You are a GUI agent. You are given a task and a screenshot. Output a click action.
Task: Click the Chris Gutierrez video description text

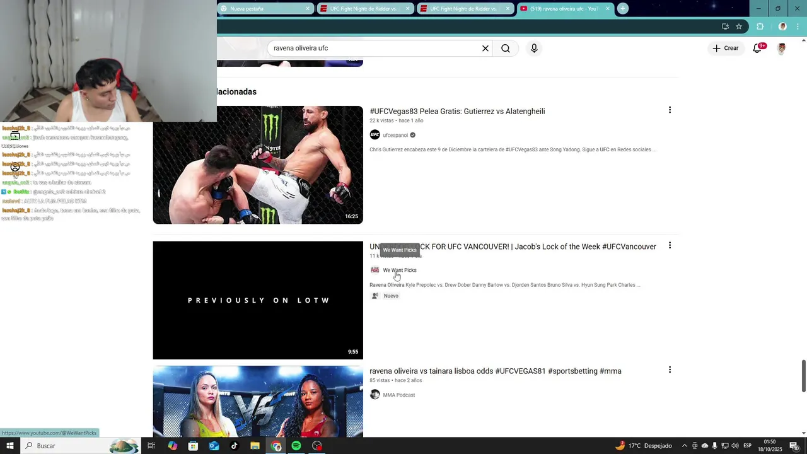513,150
